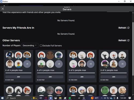Click the black-haired avatar with red hood
This screenshot has width=134, height=100.
[82, 64]
